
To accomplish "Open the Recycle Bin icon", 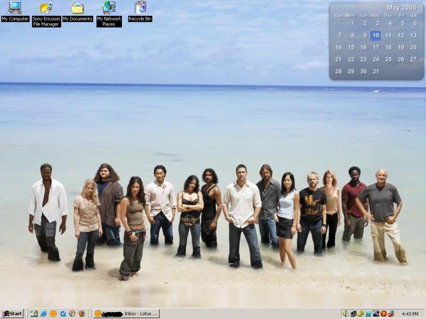I will coord(140,11).
